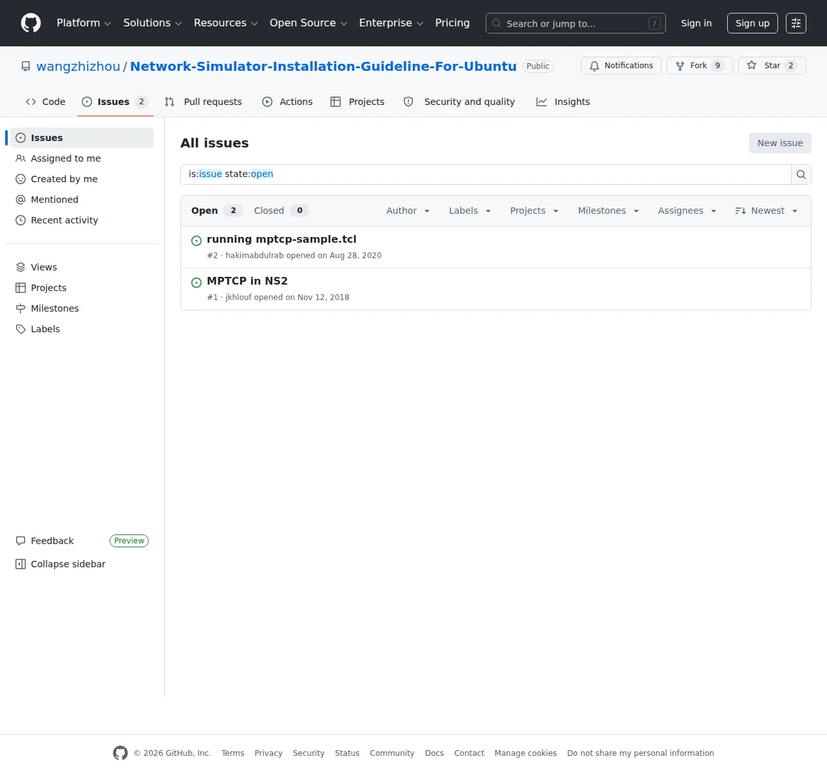The image size is (827, 772).
Task: Click the jkhlouf author link
Action: click(238, 297)
